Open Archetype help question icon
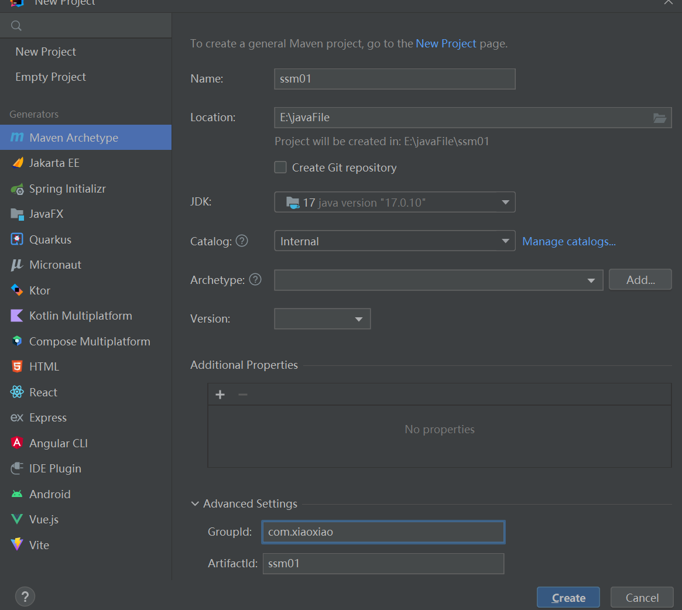 (255, 279)
